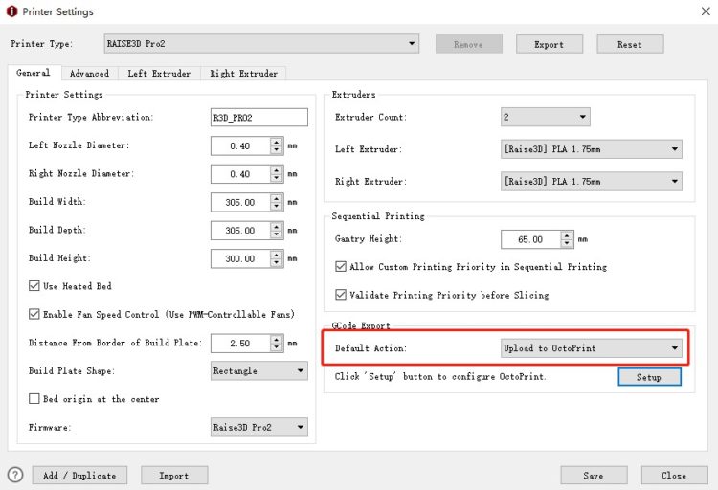The width and height of the screenshot is (718, 490).
Task: Toggle Allow Custom Printing Priority checkbox
Action: (x=341, y=266)
